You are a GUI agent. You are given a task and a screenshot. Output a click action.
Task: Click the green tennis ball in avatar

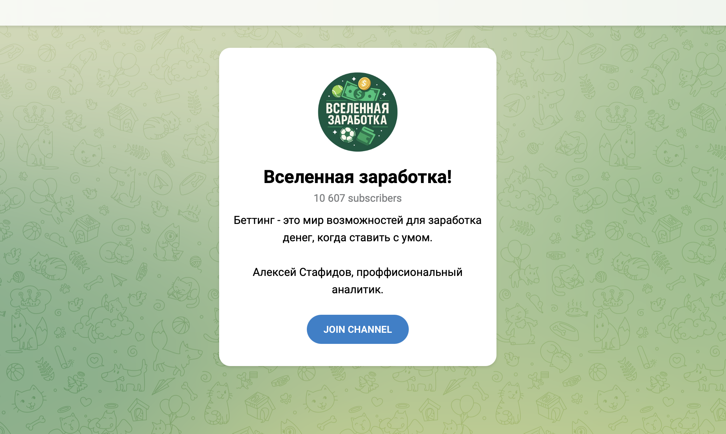[x=337, y=91]
